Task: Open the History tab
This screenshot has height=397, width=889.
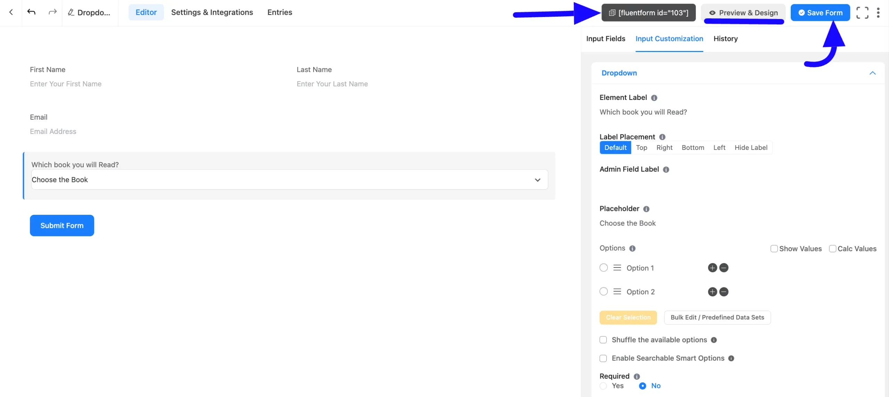Action: click(725, 39)
